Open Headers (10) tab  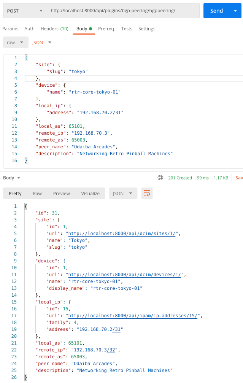coord(54,29)
